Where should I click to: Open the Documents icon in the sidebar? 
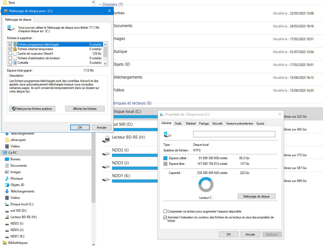click(x=7, y=166)
